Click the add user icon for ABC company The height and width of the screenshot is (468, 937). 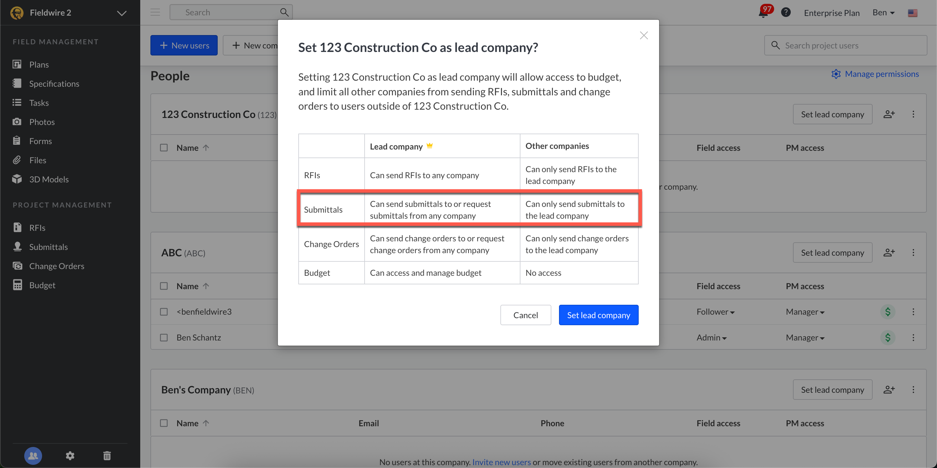[x=889, y=252]
